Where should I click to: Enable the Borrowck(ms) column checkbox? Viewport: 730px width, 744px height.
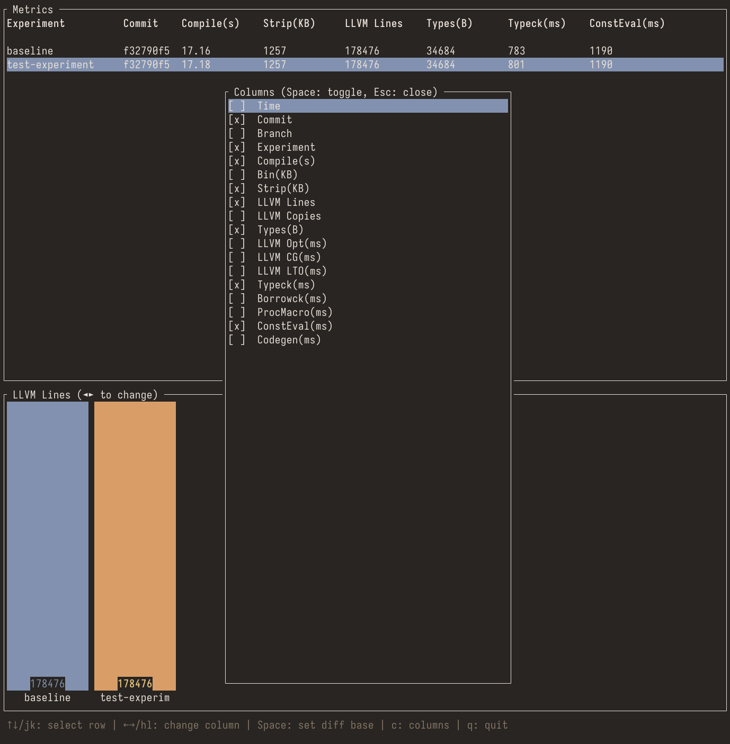[237, 298]
